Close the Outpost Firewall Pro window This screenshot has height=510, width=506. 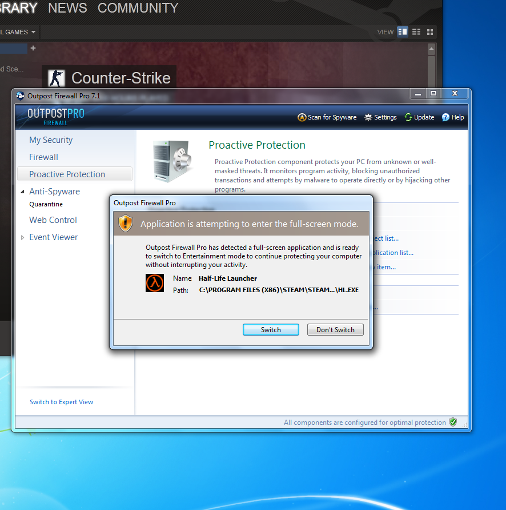click(x=455, y=94)
